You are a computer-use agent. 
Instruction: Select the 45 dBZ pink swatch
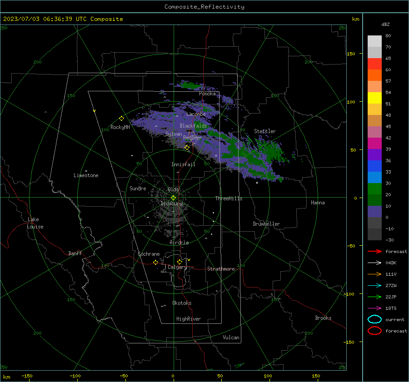click(374, 132)
